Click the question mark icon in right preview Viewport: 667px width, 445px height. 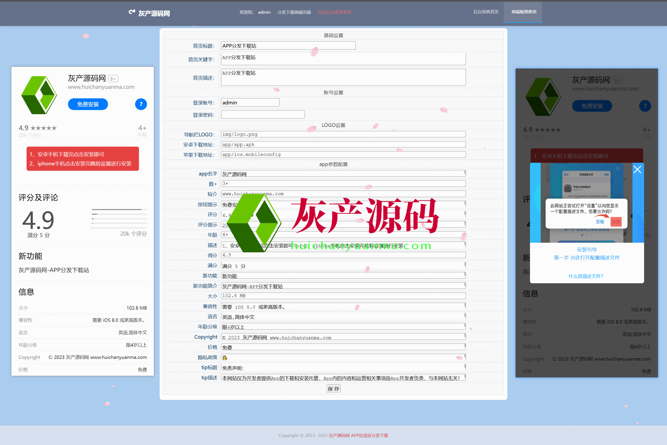point(645,106)
